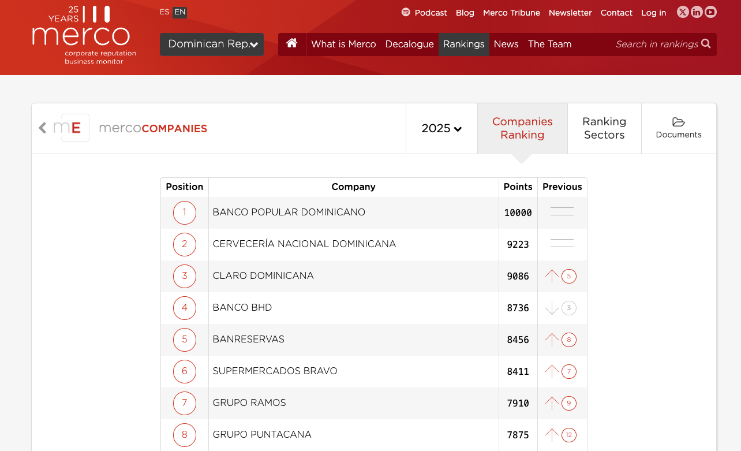Open Documents folder icon tab
The image size is (741, 451).
tap(679, 128)
